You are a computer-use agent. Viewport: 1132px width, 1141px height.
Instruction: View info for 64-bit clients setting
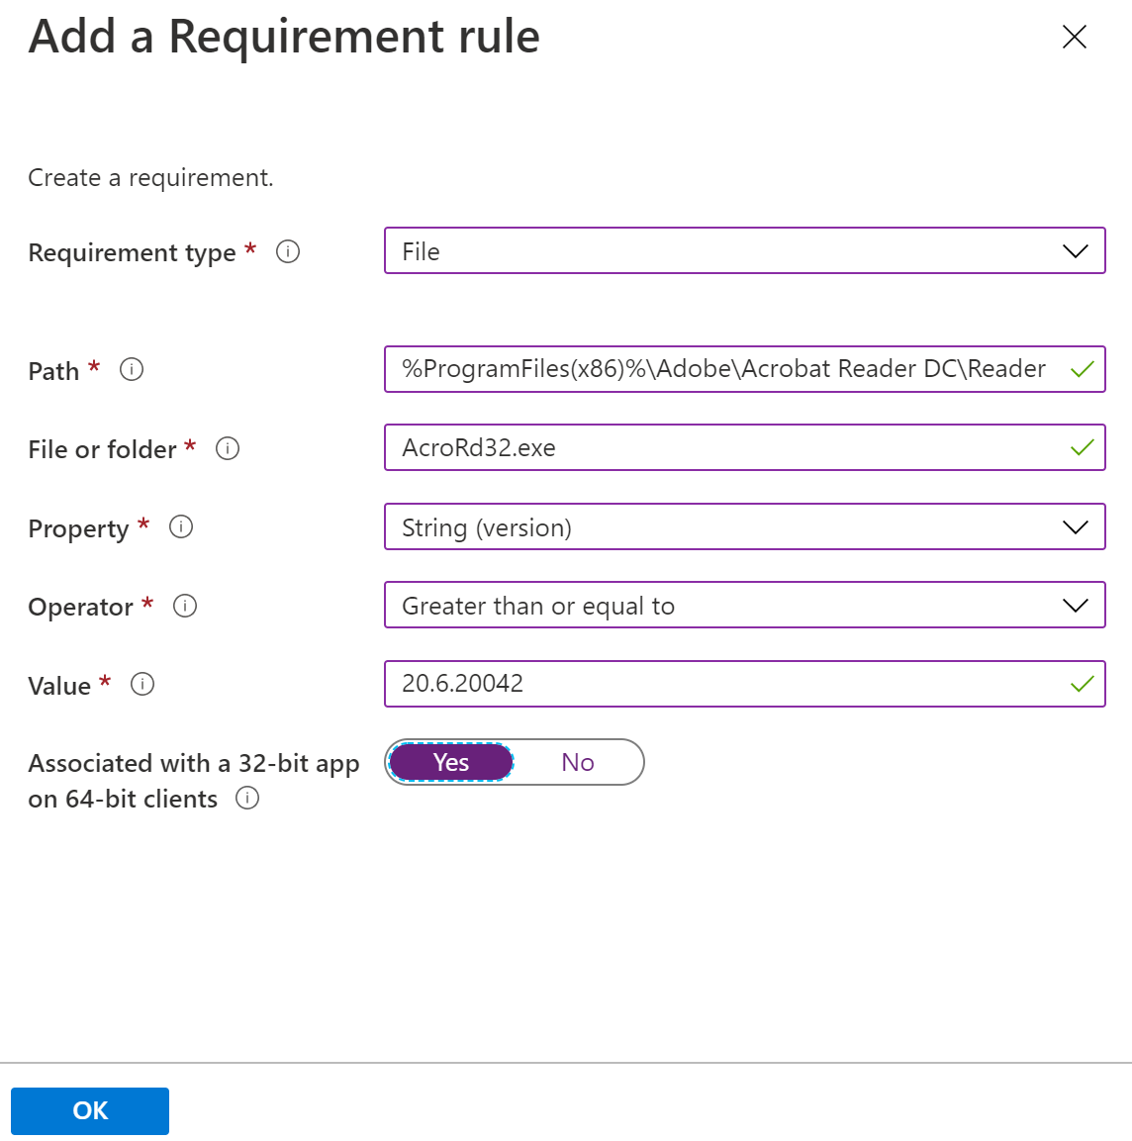[x=247, y=799]
